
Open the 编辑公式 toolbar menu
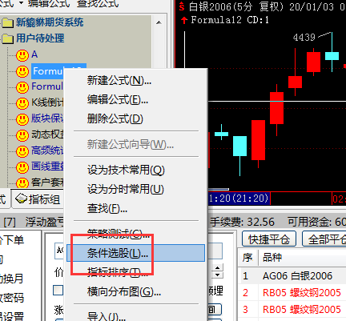[49, 3]
